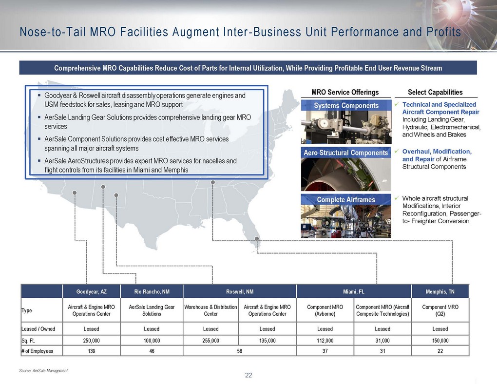This screenshot has width=497, height=384.
Task: Click 'Leased' in the Rio Rancho column
Action: click(152, 329)
